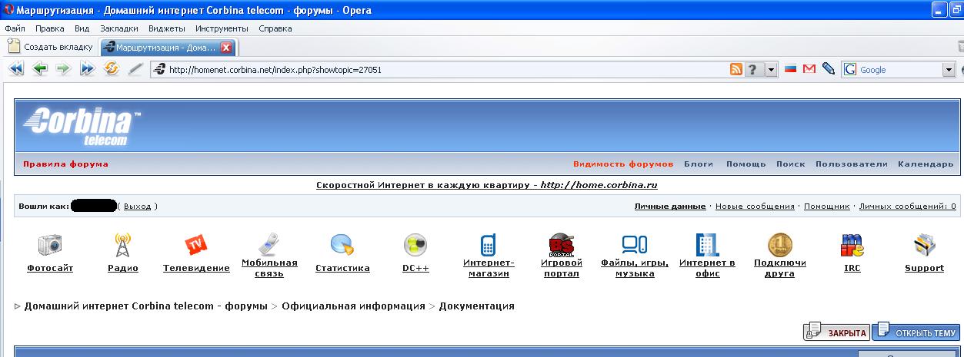
Task: Click the Corbina telecom logo
Action: point(82,127)
